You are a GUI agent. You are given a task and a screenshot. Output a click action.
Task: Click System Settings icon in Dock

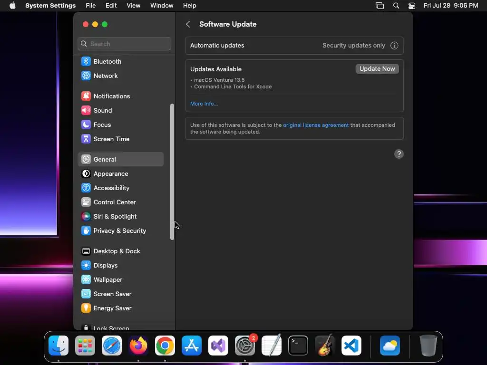tap(245, 346)
